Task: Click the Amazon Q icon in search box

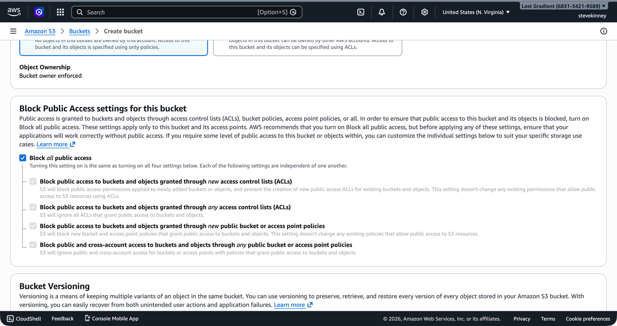Action: point(293,12)
